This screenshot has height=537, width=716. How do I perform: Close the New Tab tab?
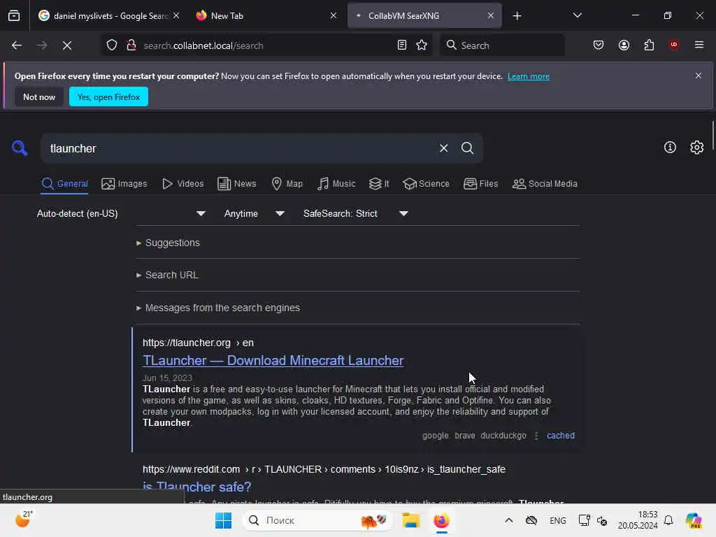click(x=334, y=15)
